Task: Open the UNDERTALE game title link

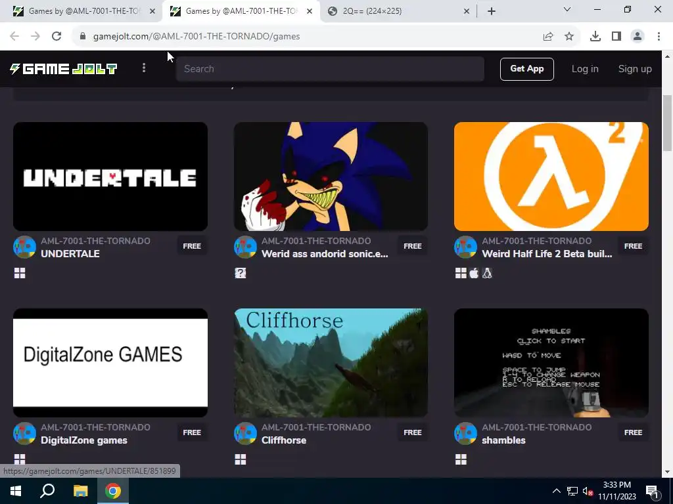Action: pyautogui.click(x=70, y=254)
